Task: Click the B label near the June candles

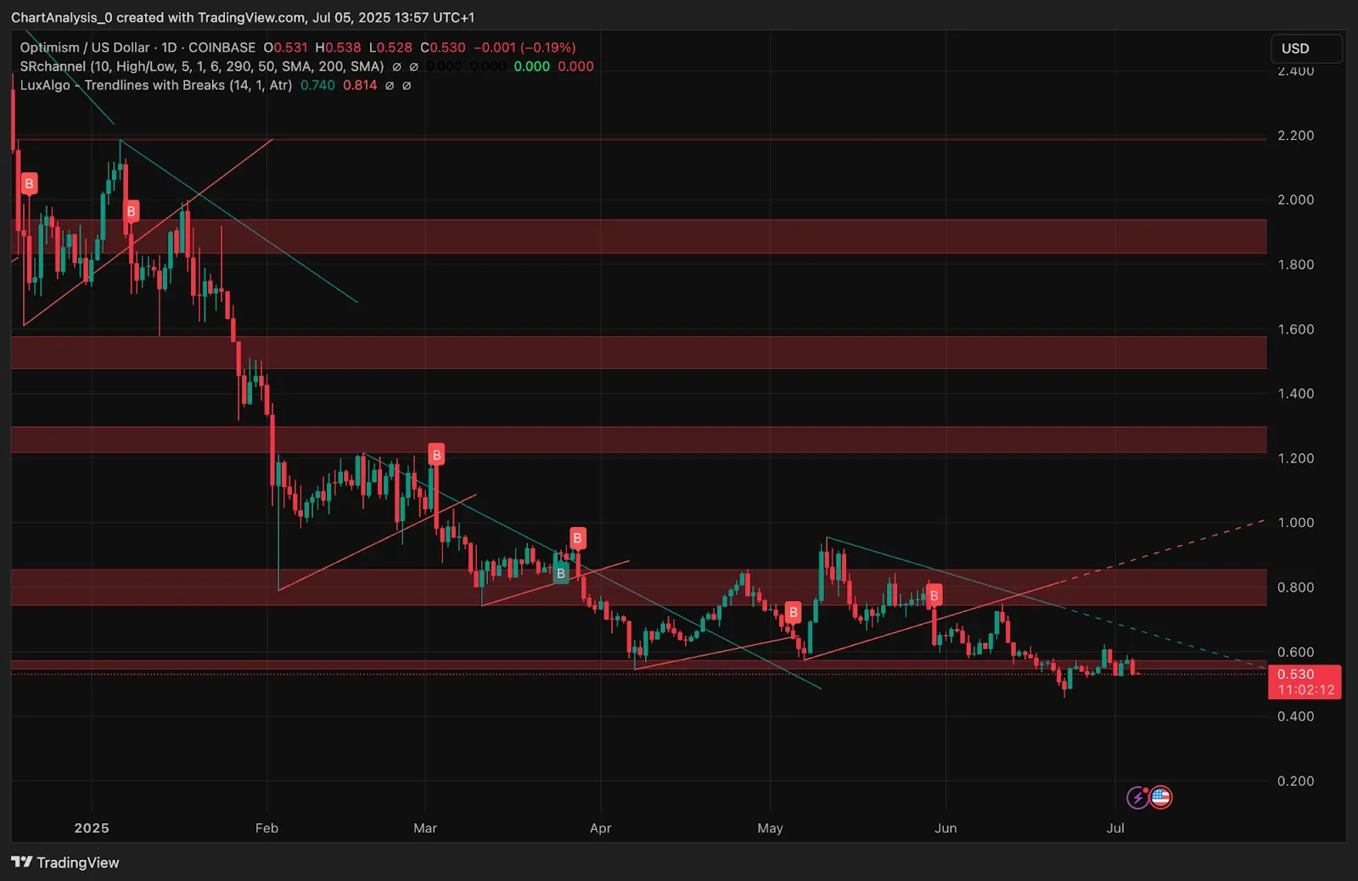Action: point(934,595)
